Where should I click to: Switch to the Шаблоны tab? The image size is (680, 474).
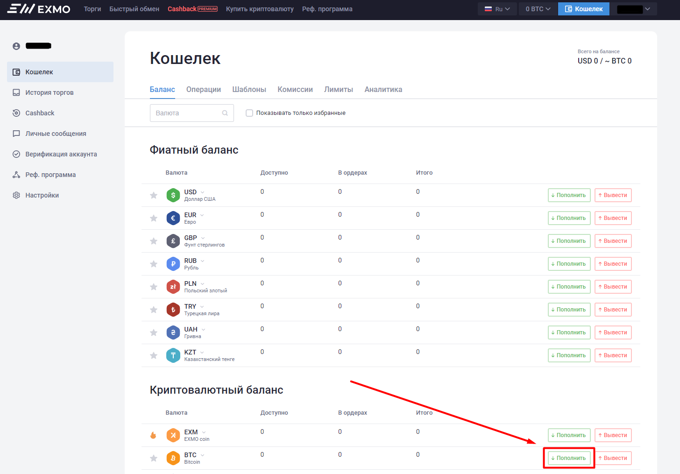click(249, 89)
